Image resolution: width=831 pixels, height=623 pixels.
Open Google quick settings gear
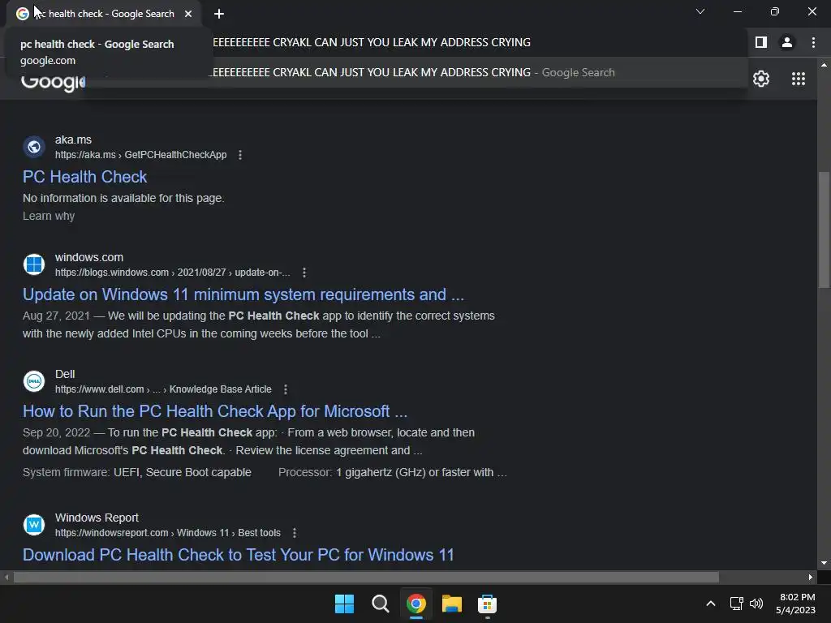[x=761, y=79]
